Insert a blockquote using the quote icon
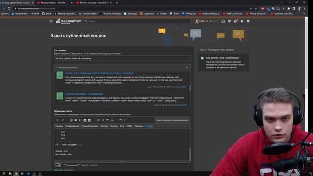313x176 pixels. click(x=76, y=120)
